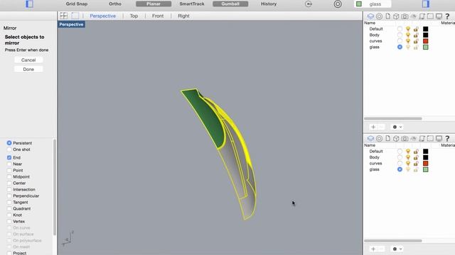Screen dimensions: 455x255
Task: Add new layer with plus, lower panel
Action: click(x=373, y=249)
